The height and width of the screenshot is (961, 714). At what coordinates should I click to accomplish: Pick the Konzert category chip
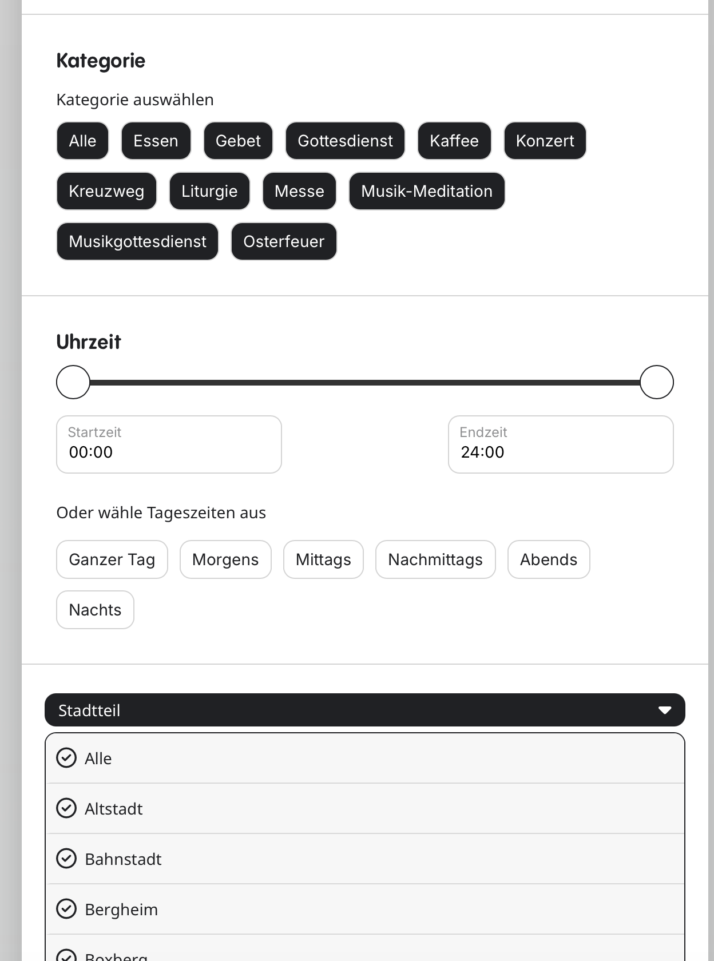[x=545, y=141]
